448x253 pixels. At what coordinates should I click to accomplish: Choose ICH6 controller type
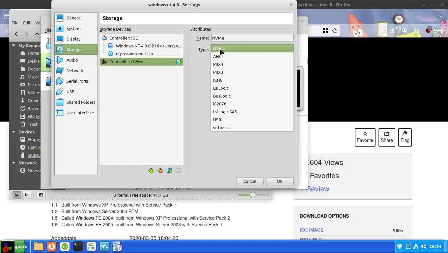[252, 80]
